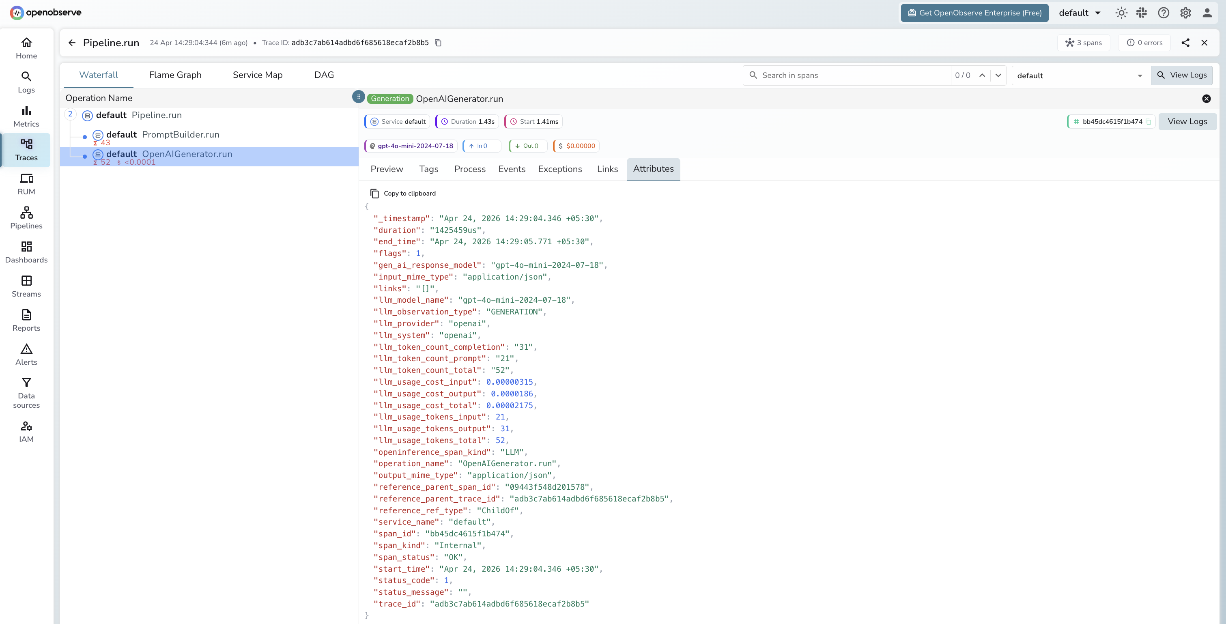Open the Alerts section icon

(26, 354)
